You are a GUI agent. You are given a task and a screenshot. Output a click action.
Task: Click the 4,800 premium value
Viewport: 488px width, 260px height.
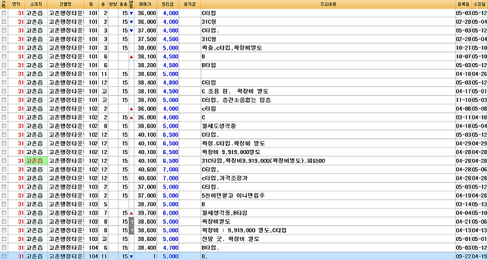[171, 83]
